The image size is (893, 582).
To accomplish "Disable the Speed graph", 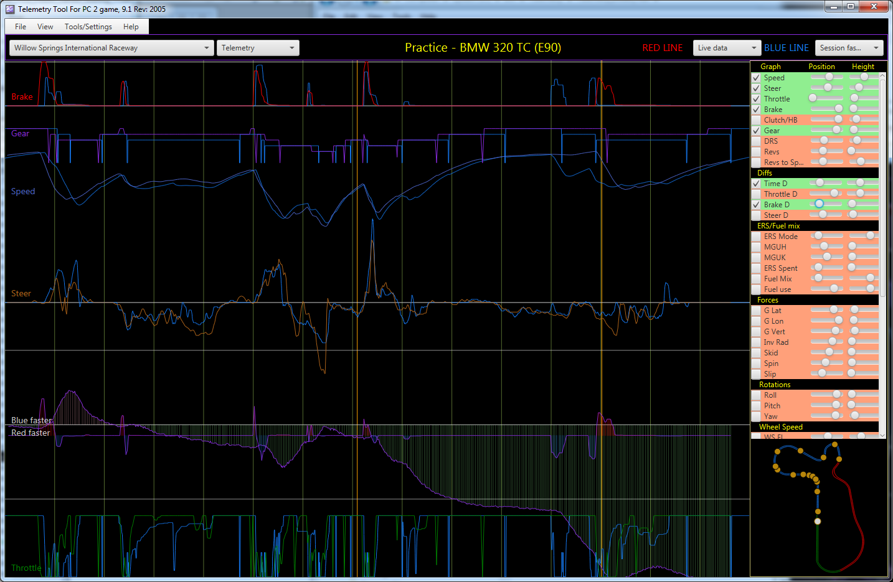I will 756,77.
